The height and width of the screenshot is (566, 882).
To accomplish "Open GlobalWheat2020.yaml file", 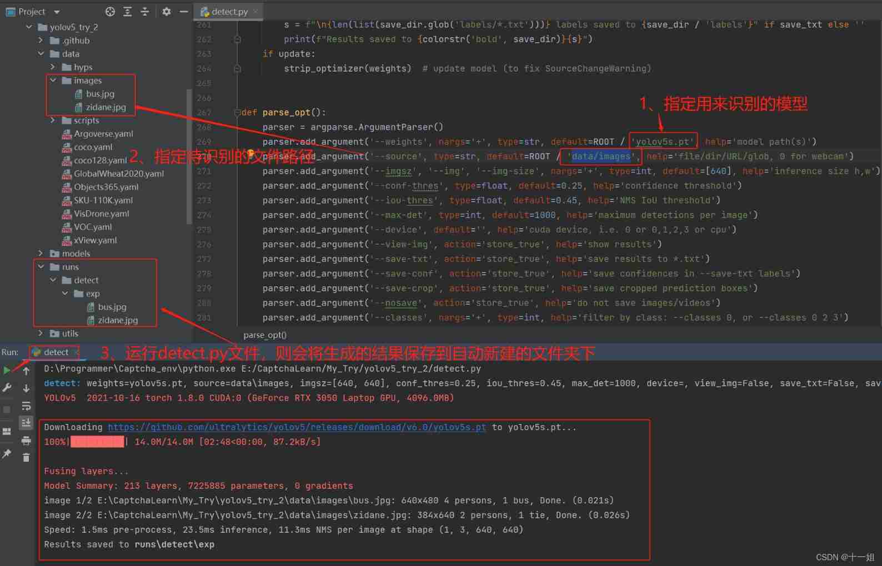I will click(x=119, y=174).
